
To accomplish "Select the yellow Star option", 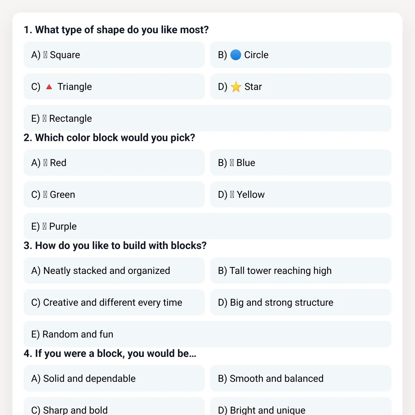I will point(301,86).
